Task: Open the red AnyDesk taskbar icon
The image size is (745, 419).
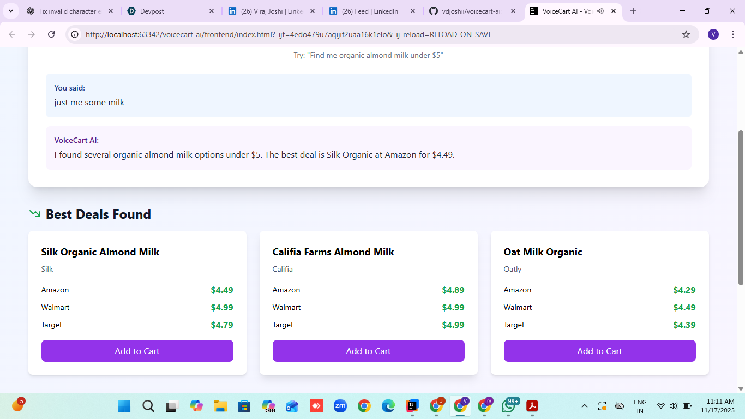Action: point(316,406)
